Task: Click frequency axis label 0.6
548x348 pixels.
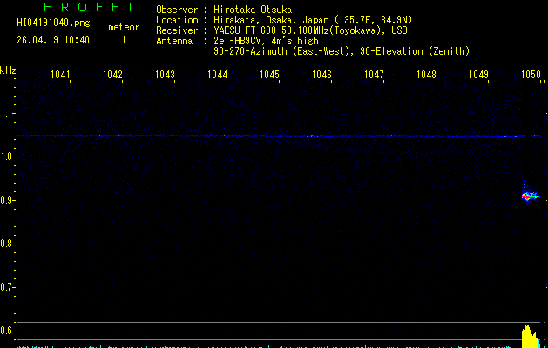Action: click(x=7, y=331)
